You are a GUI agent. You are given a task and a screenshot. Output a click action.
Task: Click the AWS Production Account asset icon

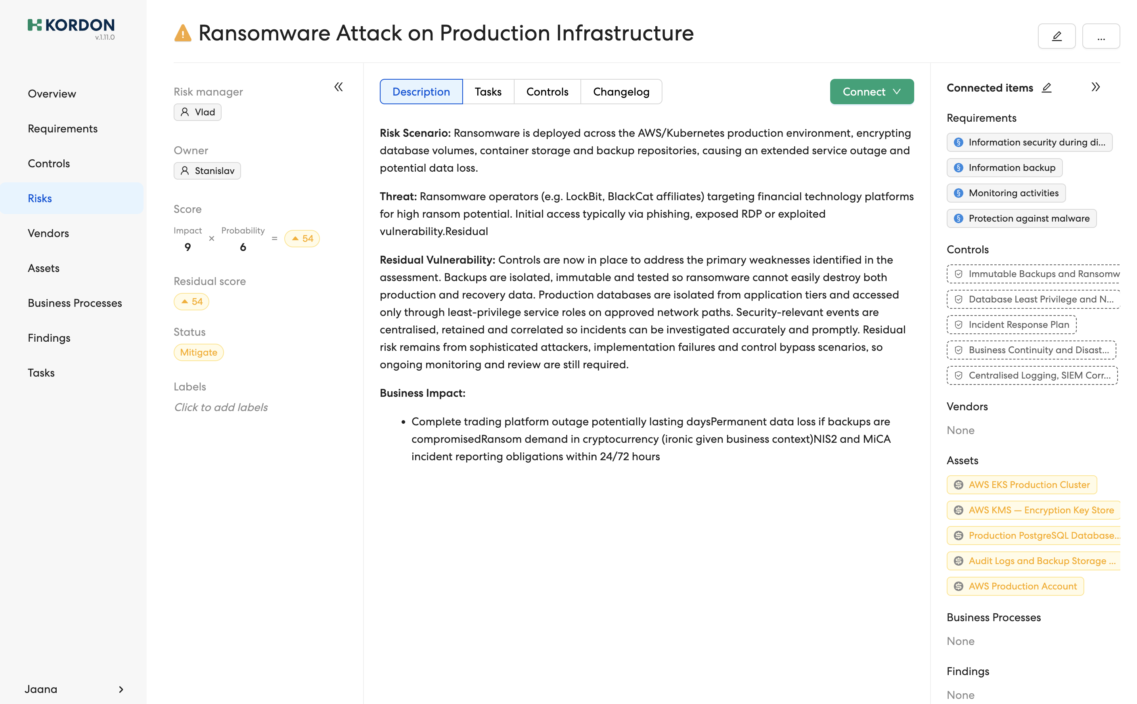coord(958,586)
